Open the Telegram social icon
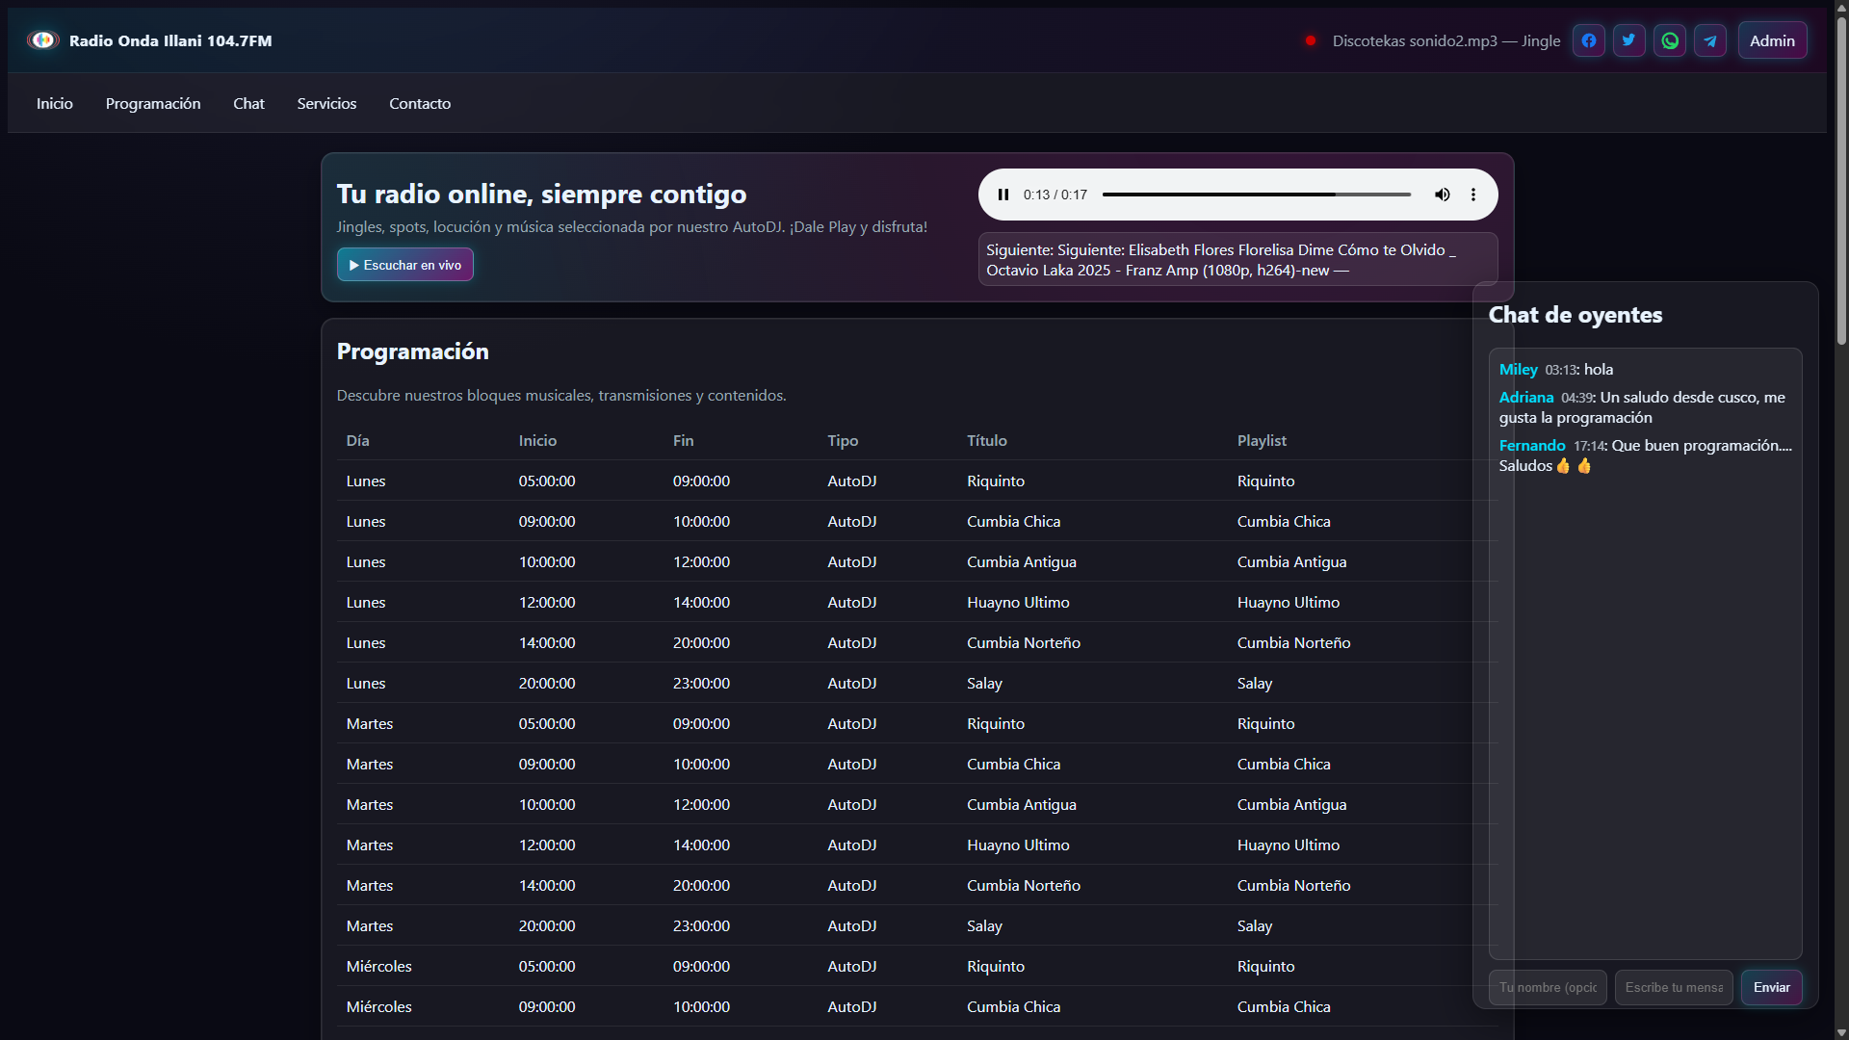This screenshot has height=1040, width=1849. [1710, 40]
